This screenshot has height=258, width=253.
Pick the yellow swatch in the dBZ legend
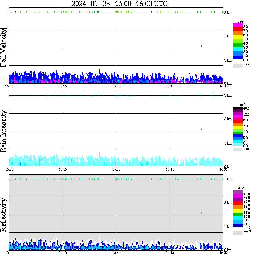[x=238, y=211]
